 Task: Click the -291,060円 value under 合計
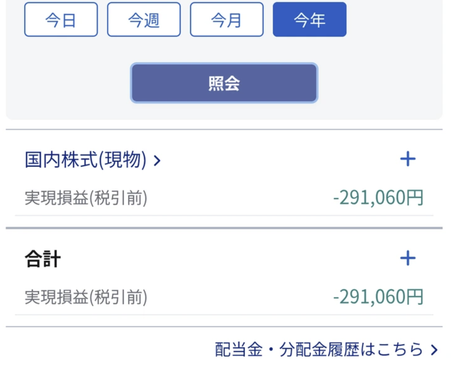pos(378,297)
